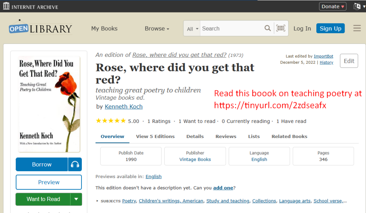Click the Open Library logo

pyautogui.click(x=40, y=28)
